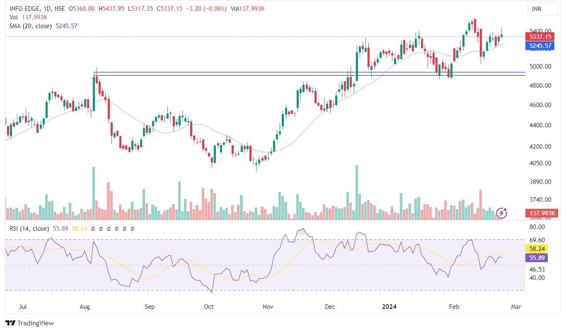Click the 80.00 RSI axis label
Viewport: 566px width, 332px height.
pyautogui.click(x=537, y=227)
